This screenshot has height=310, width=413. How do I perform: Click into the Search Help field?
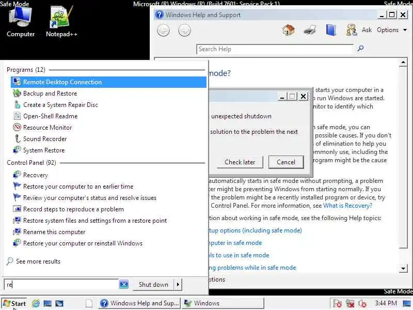[275, 49]
